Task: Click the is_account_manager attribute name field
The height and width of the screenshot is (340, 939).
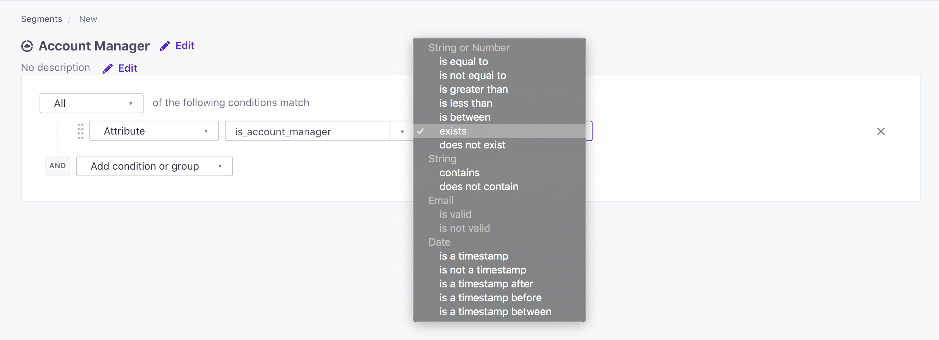Action: click(x=308, y=132)
